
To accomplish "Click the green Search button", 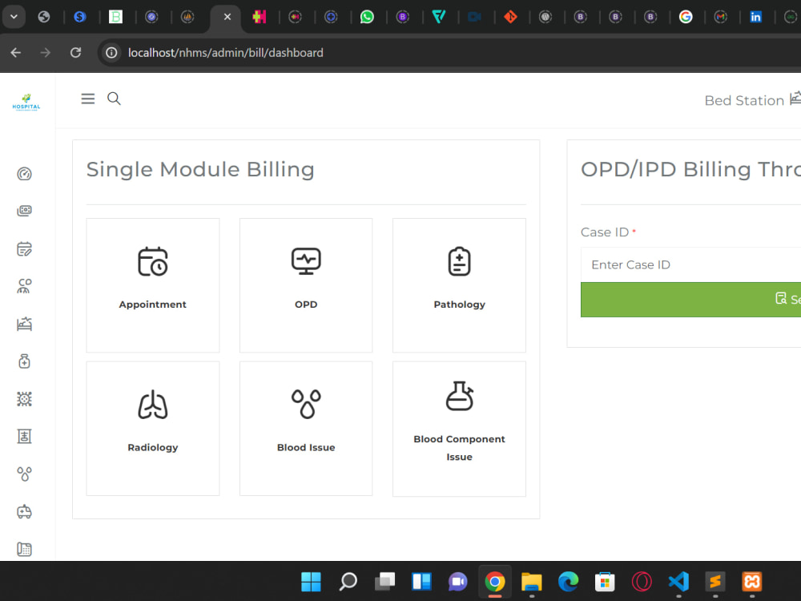I will click(690, 300).
